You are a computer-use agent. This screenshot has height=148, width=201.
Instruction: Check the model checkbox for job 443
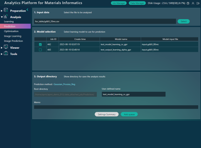coord(40,50)
